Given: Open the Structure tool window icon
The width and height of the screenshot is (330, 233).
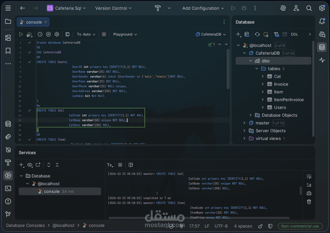Looking at the screenshot, I should [8, 38].
